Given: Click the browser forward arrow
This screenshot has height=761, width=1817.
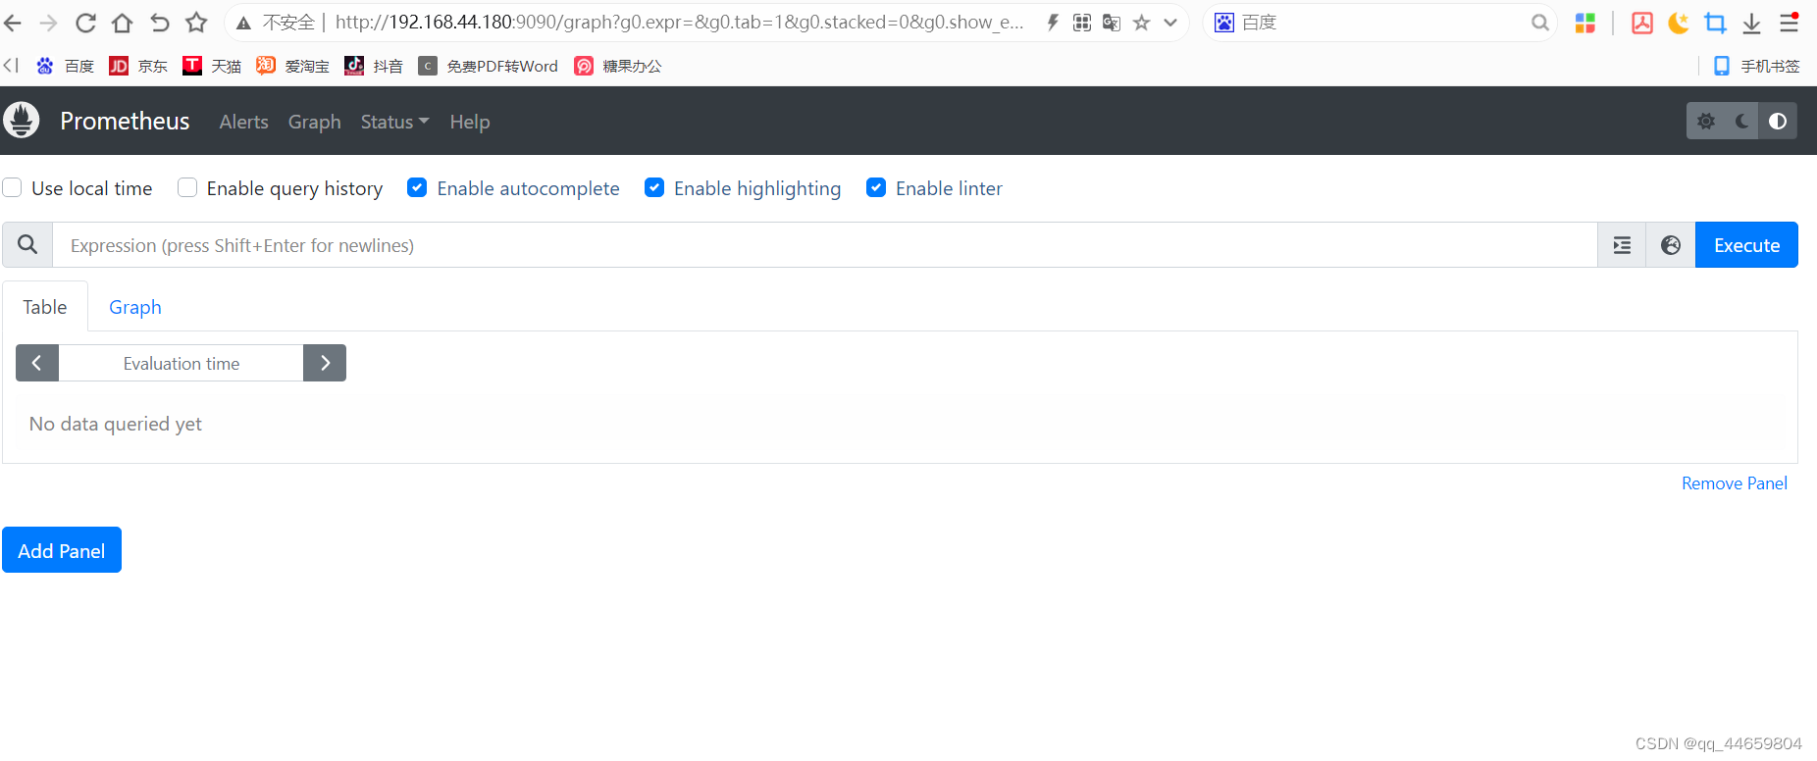Looking at the screenshot, I should tap(48, 23).
